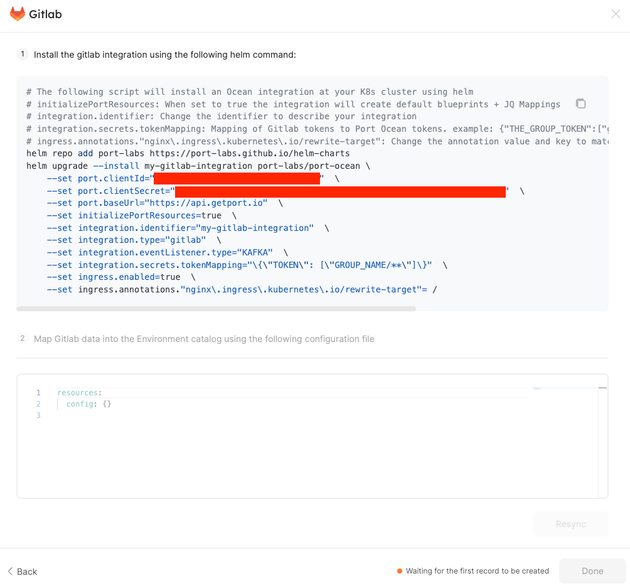Click the editor minimap preview
This screenshot has width=630, height=588.
[x=537, y=389]
